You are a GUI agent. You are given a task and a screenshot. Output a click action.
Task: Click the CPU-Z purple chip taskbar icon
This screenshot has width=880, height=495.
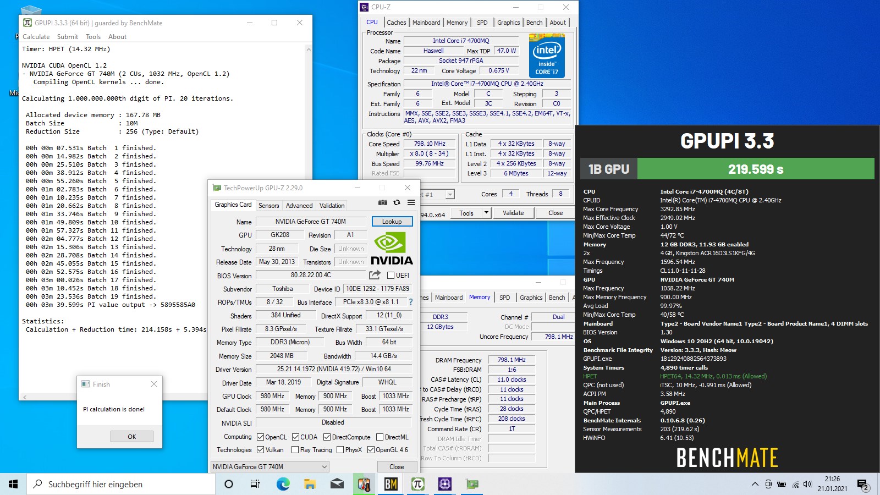pyautogui.click(x=444, y=484)
